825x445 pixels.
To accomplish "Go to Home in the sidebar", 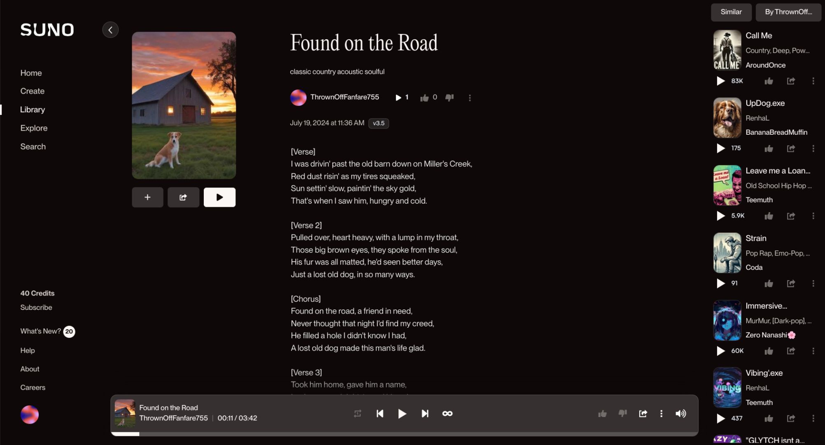I will [x=31, y=73].
